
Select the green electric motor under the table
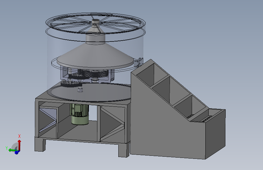tap(80, 114)
